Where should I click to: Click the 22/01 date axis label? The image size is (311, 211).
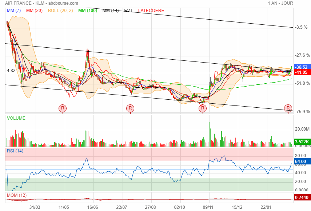(266, 207)
